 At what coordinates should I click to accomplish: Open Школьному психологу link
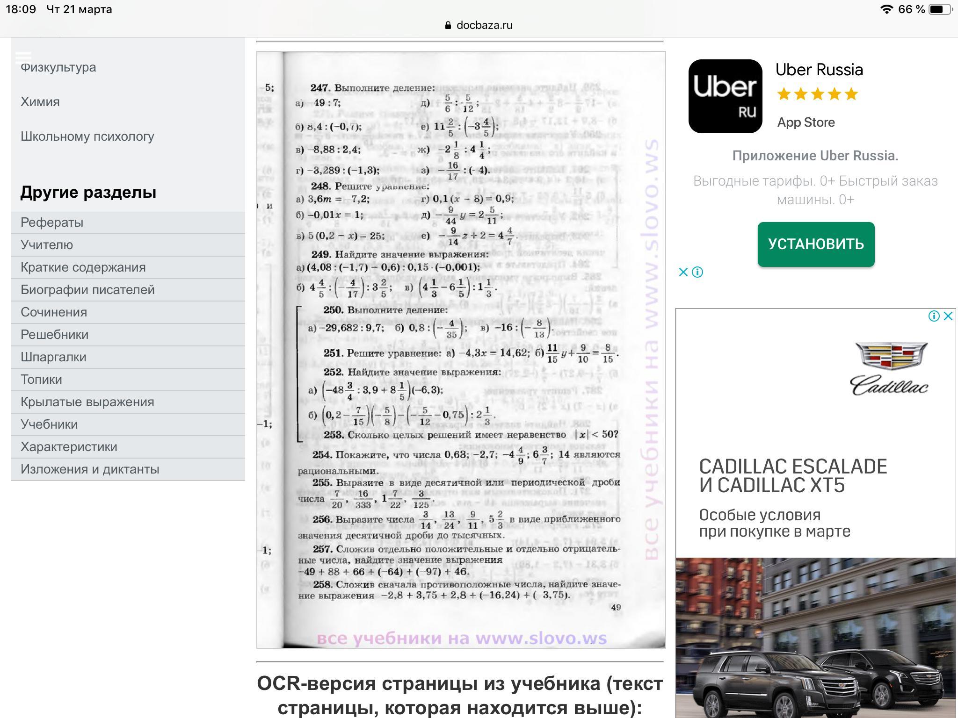click(87, 136)
